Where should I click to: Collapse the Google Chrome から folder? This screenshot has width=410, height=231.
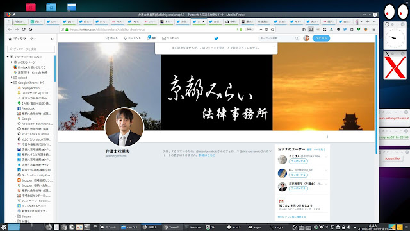(12, 83)
